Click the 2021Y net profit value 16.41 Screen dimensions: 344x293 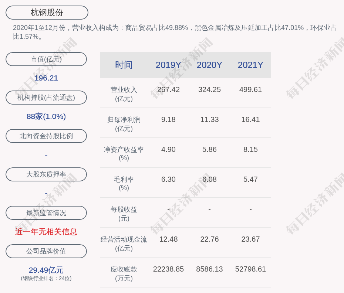pos(250,119)
